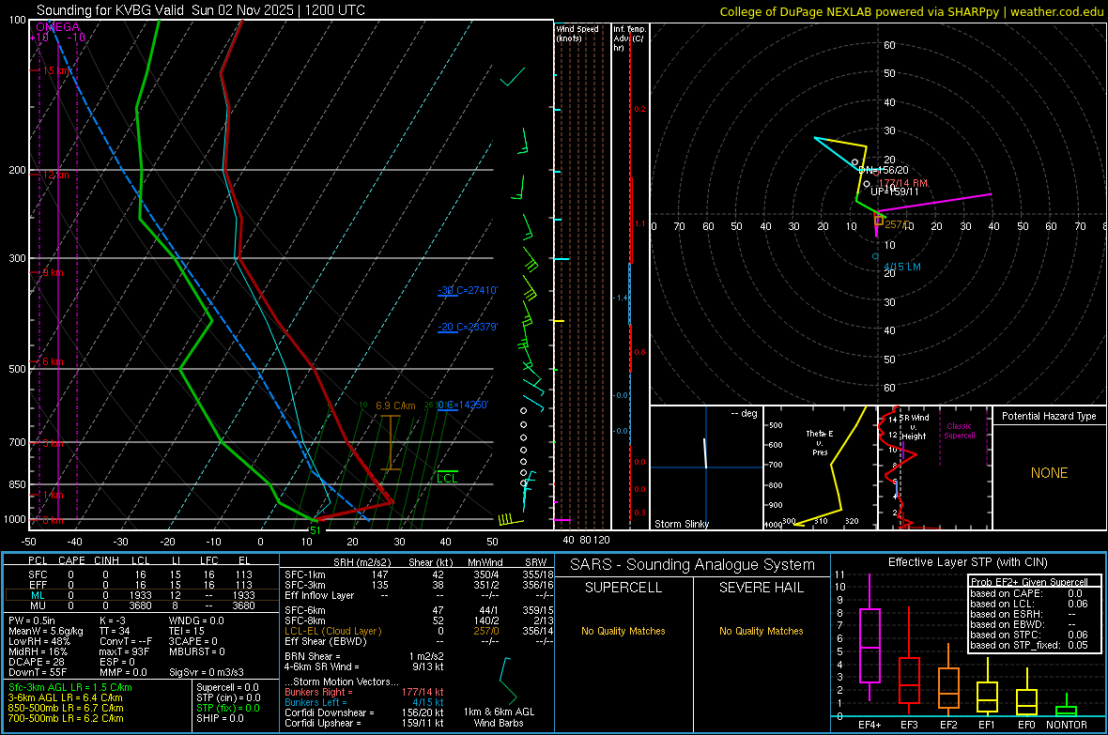Click No Quality Matches under SEVERE HAIL

[761, 631]
